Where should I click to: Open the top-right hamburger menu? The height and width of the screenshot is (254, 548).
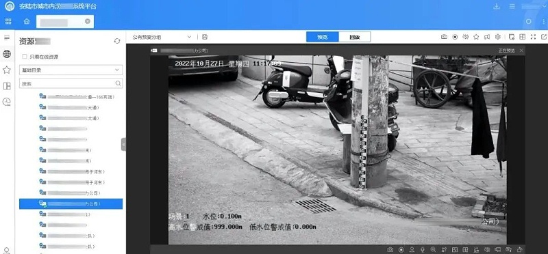point(512,6)
